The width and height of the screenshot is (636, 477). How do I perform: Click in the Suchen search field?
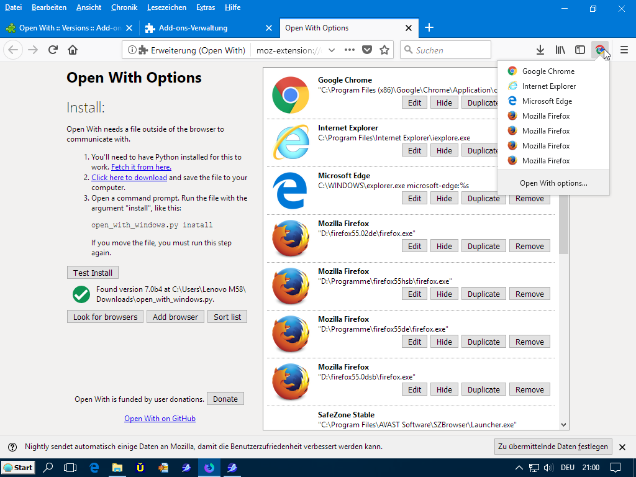(452, 50)
